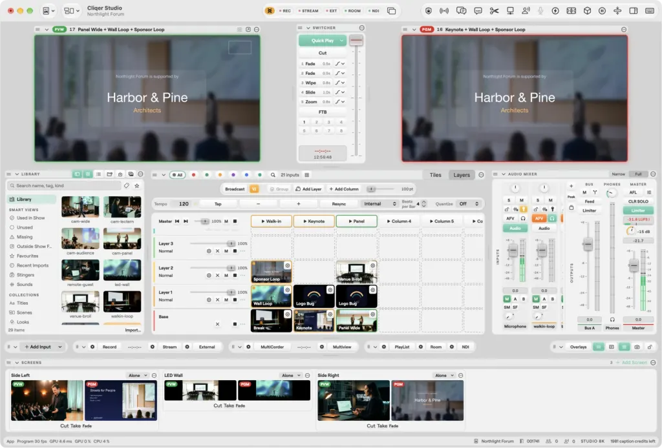Click the magnifier search icon in the inputs bar
Viewport: 662px width, 448px height.
[x=273, y=175]
